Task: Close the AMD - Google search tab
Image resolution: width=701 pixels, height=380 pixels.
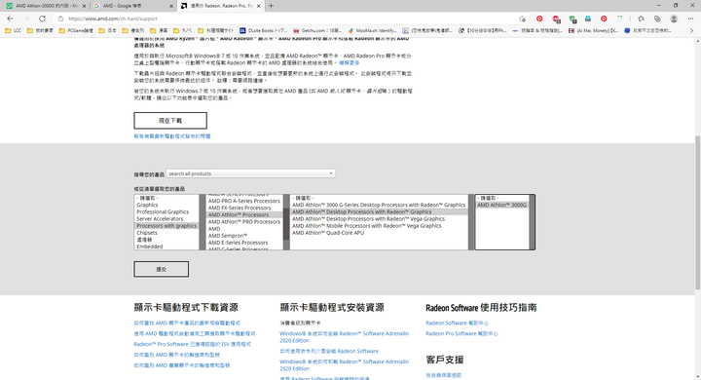Action: (x=171, y=6)
